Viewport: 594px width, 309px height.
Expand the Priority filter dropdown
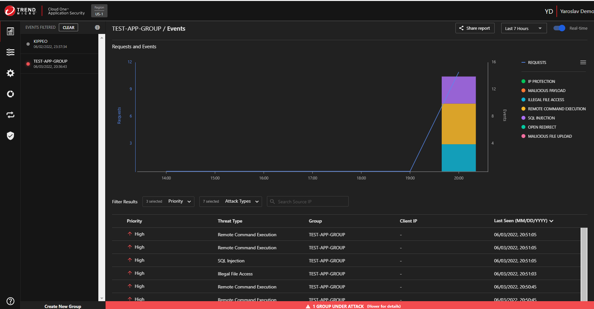coord(168,202)
